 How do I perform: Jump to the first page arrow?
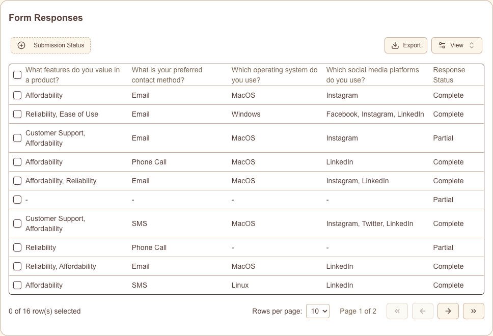[x=397, y=311]
